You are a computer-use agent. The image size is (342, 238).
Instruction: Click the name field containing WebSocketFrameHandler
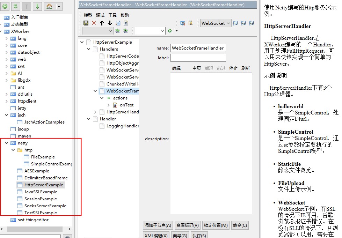coord(198,48)
